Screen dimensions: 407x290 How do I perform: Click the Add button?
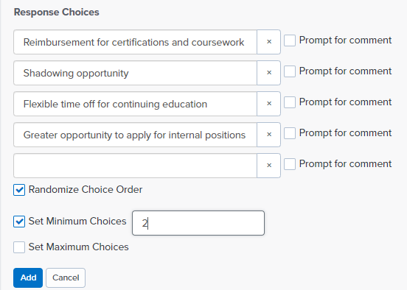28,277
